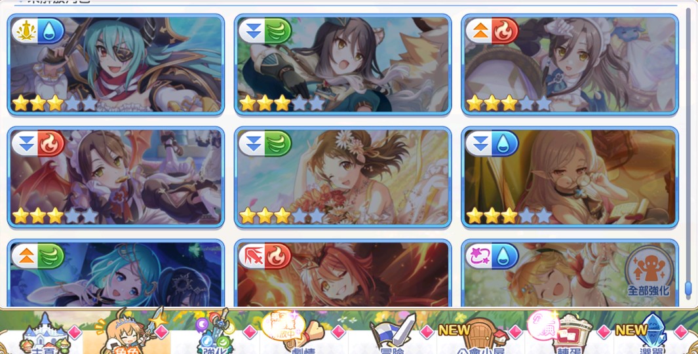Open the elf girl with glasses card
Image resolution: width=698 pixels, height=354 pixels.
click(570, 177)
